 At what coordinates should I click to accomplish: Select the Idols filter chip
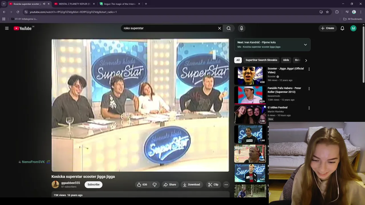pyautogui.click(x=286, y=60)
